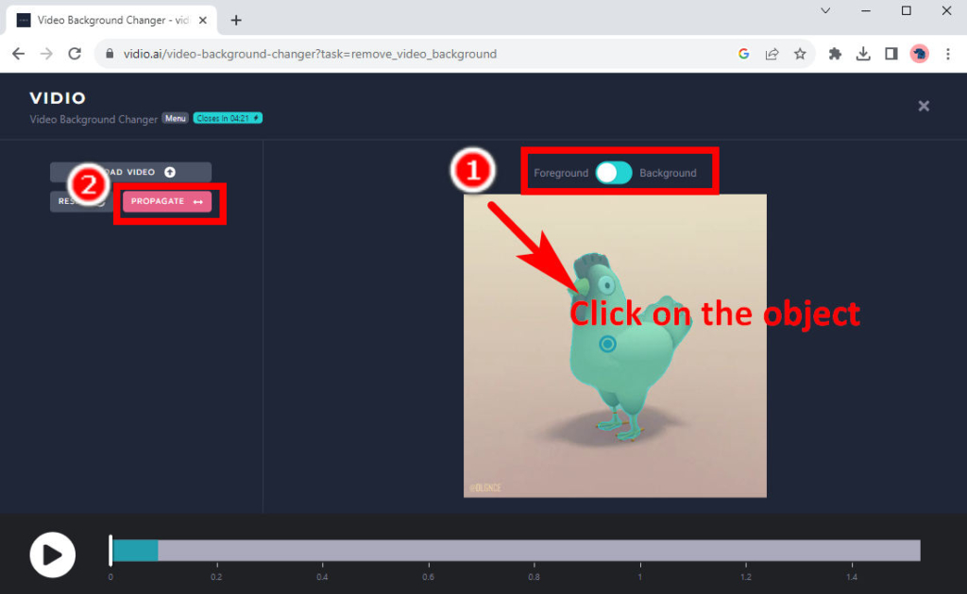The image size is (967, 594).
Task: Click the share icon in the address bar
Action: coord(772,54)
